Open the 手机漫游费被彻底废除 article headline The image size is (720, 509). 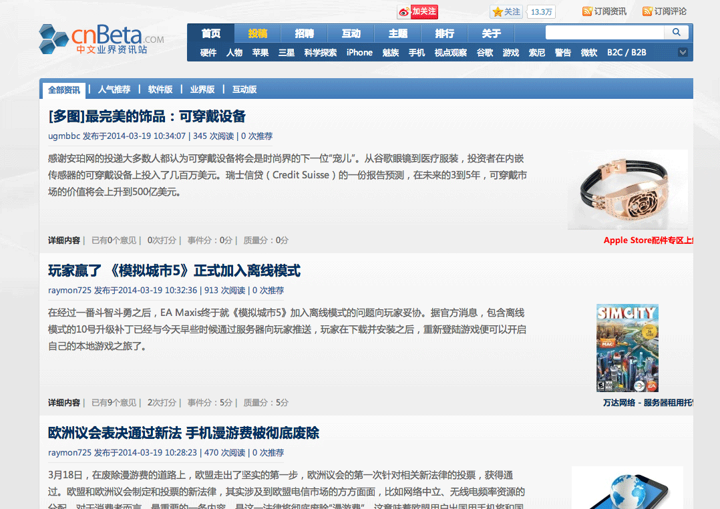click(x=182, y=433)
